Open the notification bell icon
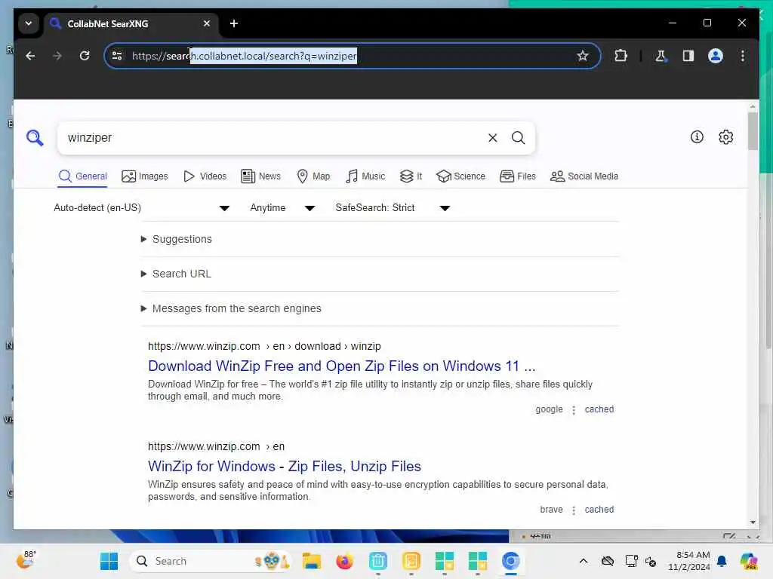The width and height of the screenshot is (773, 579). tap(722, 561)
